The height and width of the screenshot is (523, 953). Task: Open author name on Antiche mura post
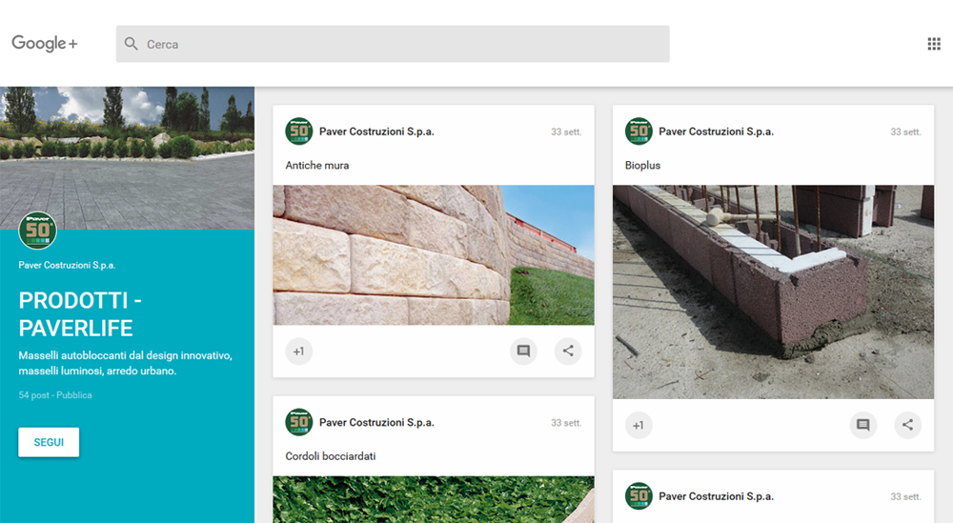point(376,131)
